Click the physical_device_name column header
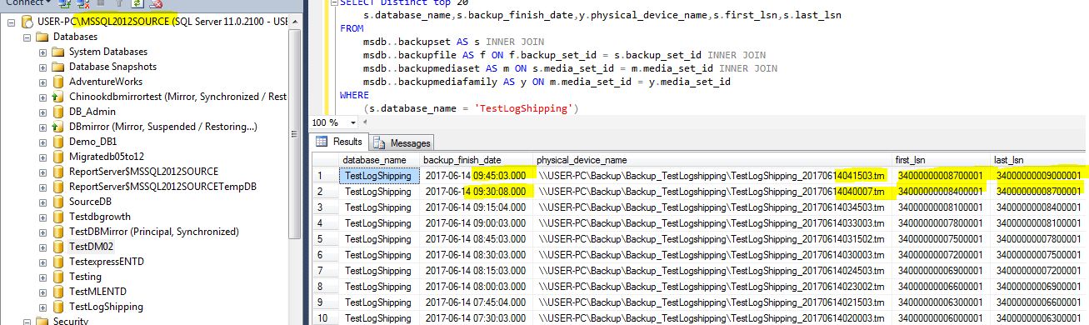Image resolution: width=1089 pixels, height=325 pixels. tap(713, 159)
